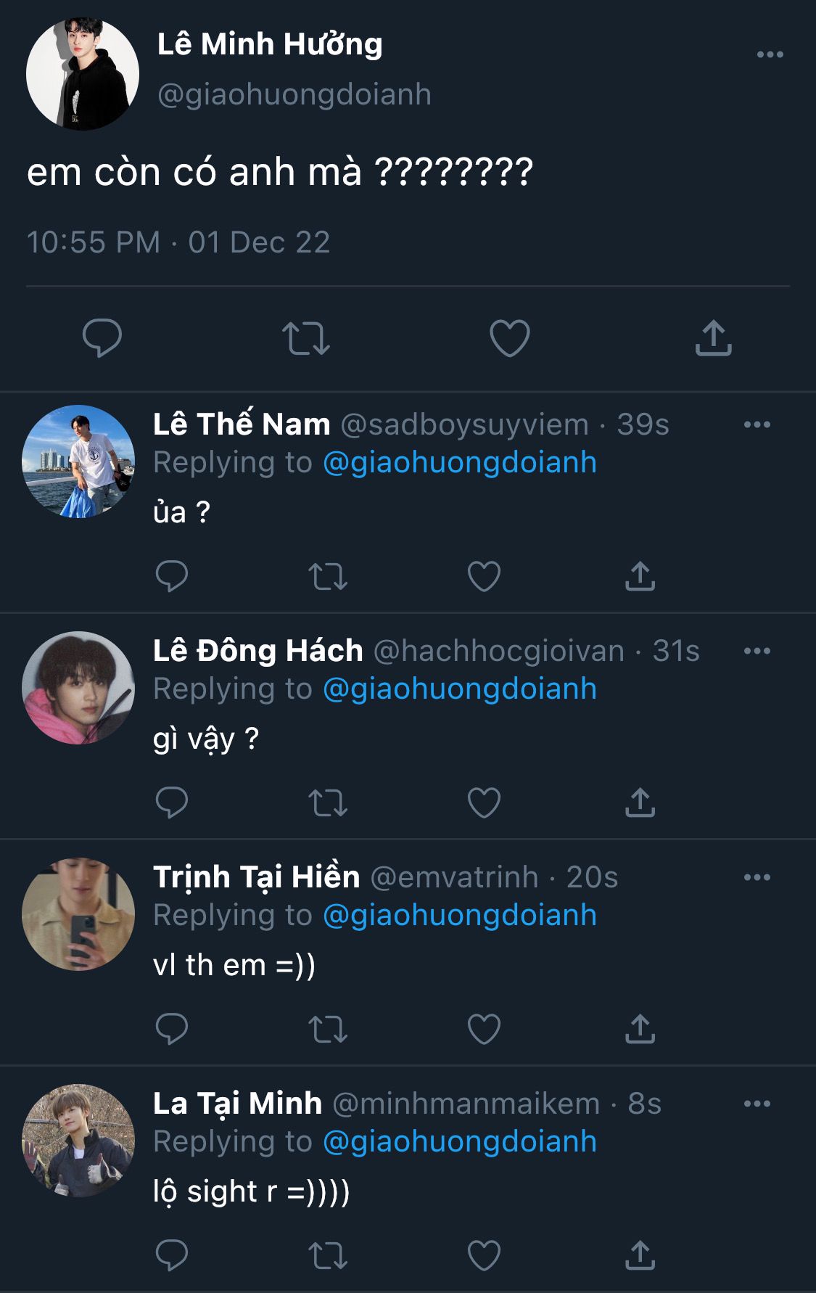This screenshot has width=816, height=1293.
Task: Like the main tweet by @giaohuongdoianh
Action: pos(509,338)
